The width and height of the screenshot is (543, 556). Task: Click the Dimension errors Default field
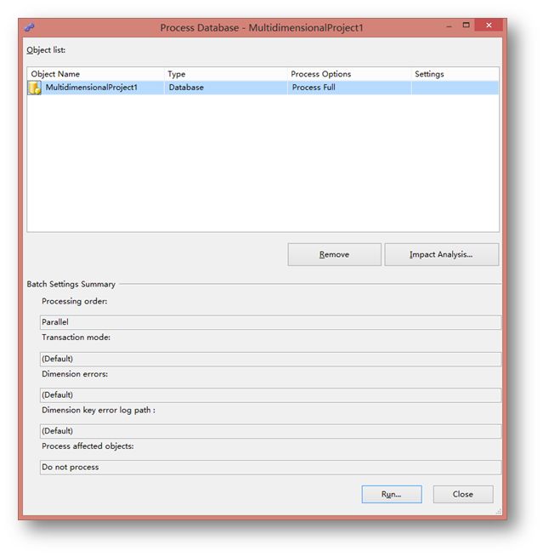pyautogui.click(x=270, y=395)
